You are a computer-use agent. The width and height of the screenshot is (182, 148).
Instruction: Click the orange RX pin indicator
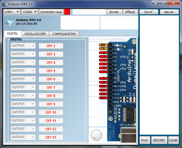click(x=103, y=45)
